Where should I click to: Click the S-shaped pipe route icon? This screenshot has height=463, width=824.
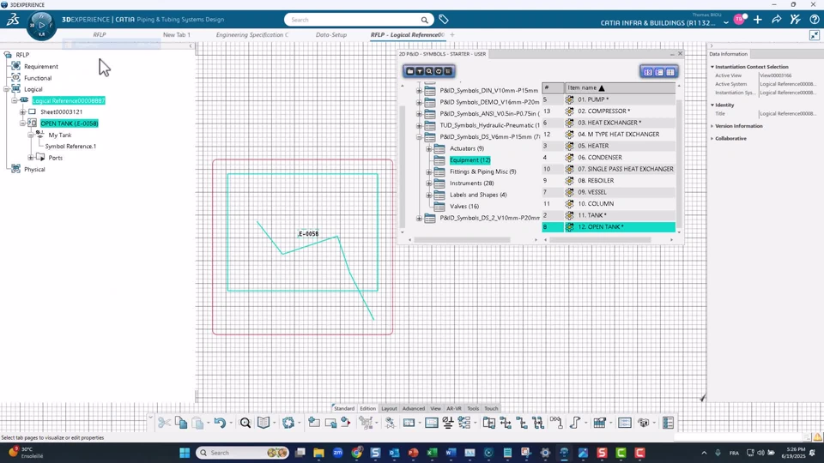click(x=574, y=423)
